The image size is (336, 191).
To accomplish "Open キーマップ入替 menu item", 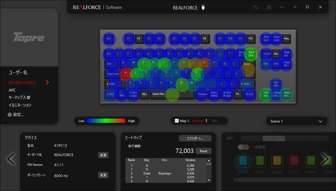I will pyautogui.click(x=19, y=97).
